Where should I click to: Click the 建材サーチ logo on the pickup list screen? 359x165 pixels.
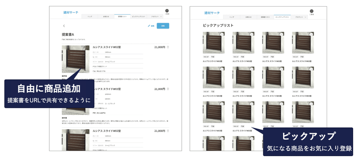pos(212,13)
